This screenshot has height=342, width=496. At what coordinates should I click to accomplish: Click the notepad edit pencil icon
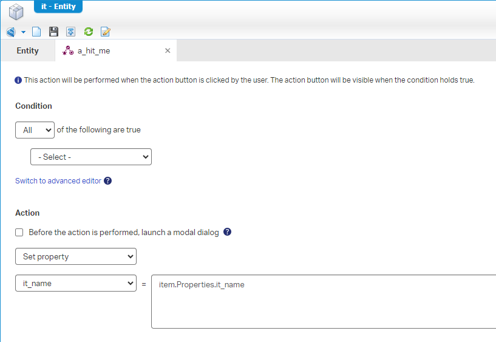[x=106, y=32]
